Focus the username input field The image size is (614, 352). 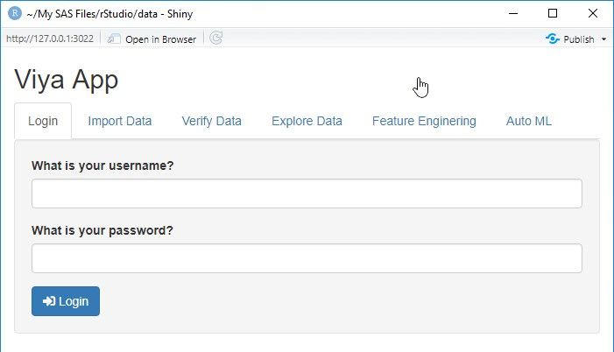tap(307, 194)
